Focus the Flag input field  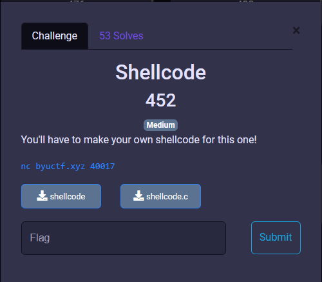coord(124,238)
